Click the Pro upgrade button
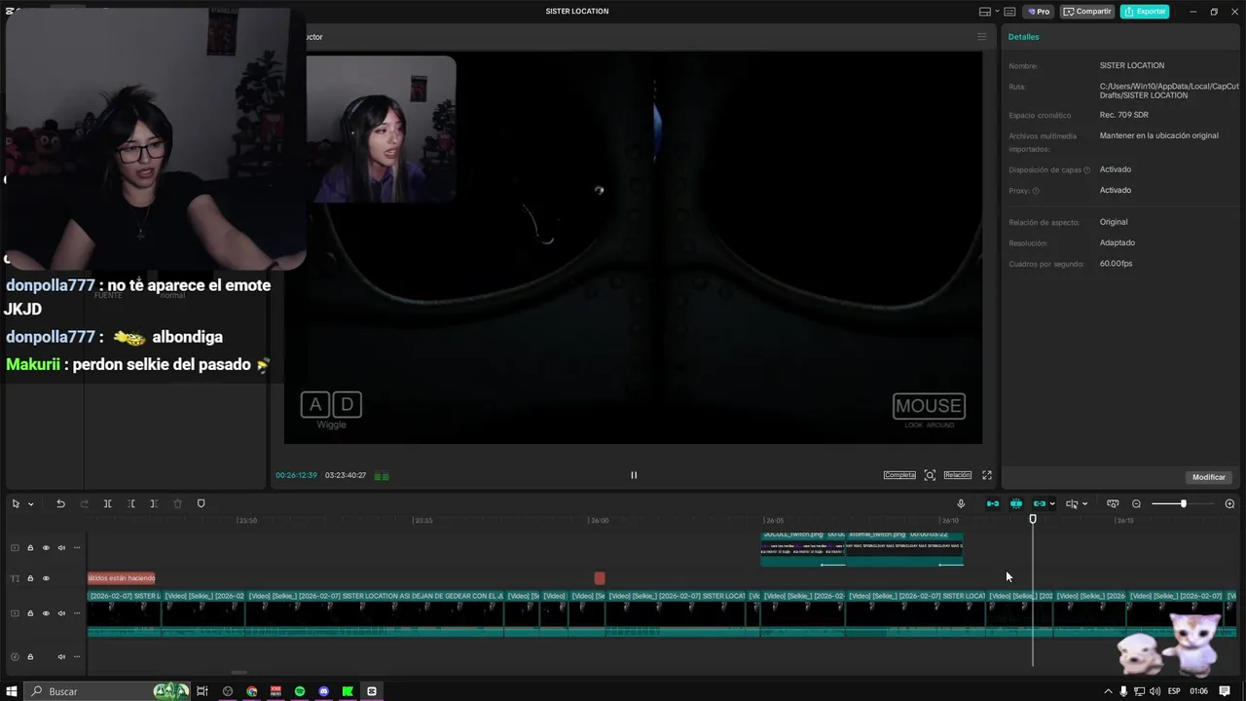 1040,12
